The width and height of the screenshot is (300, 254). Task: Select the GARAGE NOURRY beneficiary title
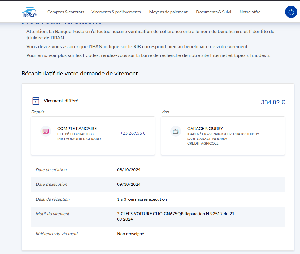(205, 129)
